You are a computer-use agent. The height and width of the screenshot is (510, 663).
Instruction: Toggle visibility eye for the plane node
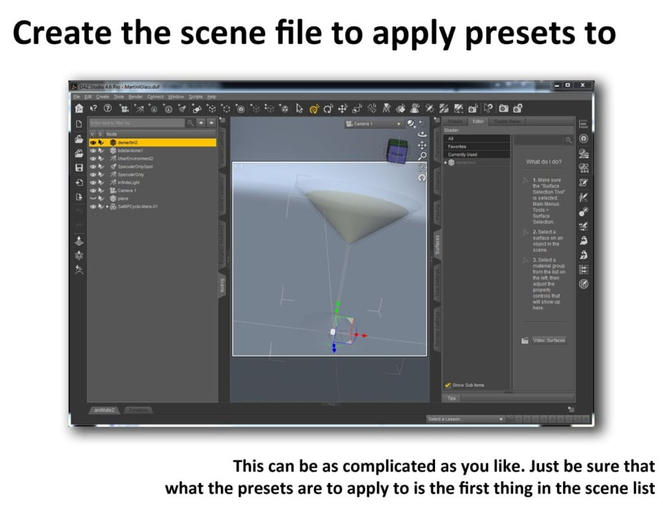(x=93, y=198)
